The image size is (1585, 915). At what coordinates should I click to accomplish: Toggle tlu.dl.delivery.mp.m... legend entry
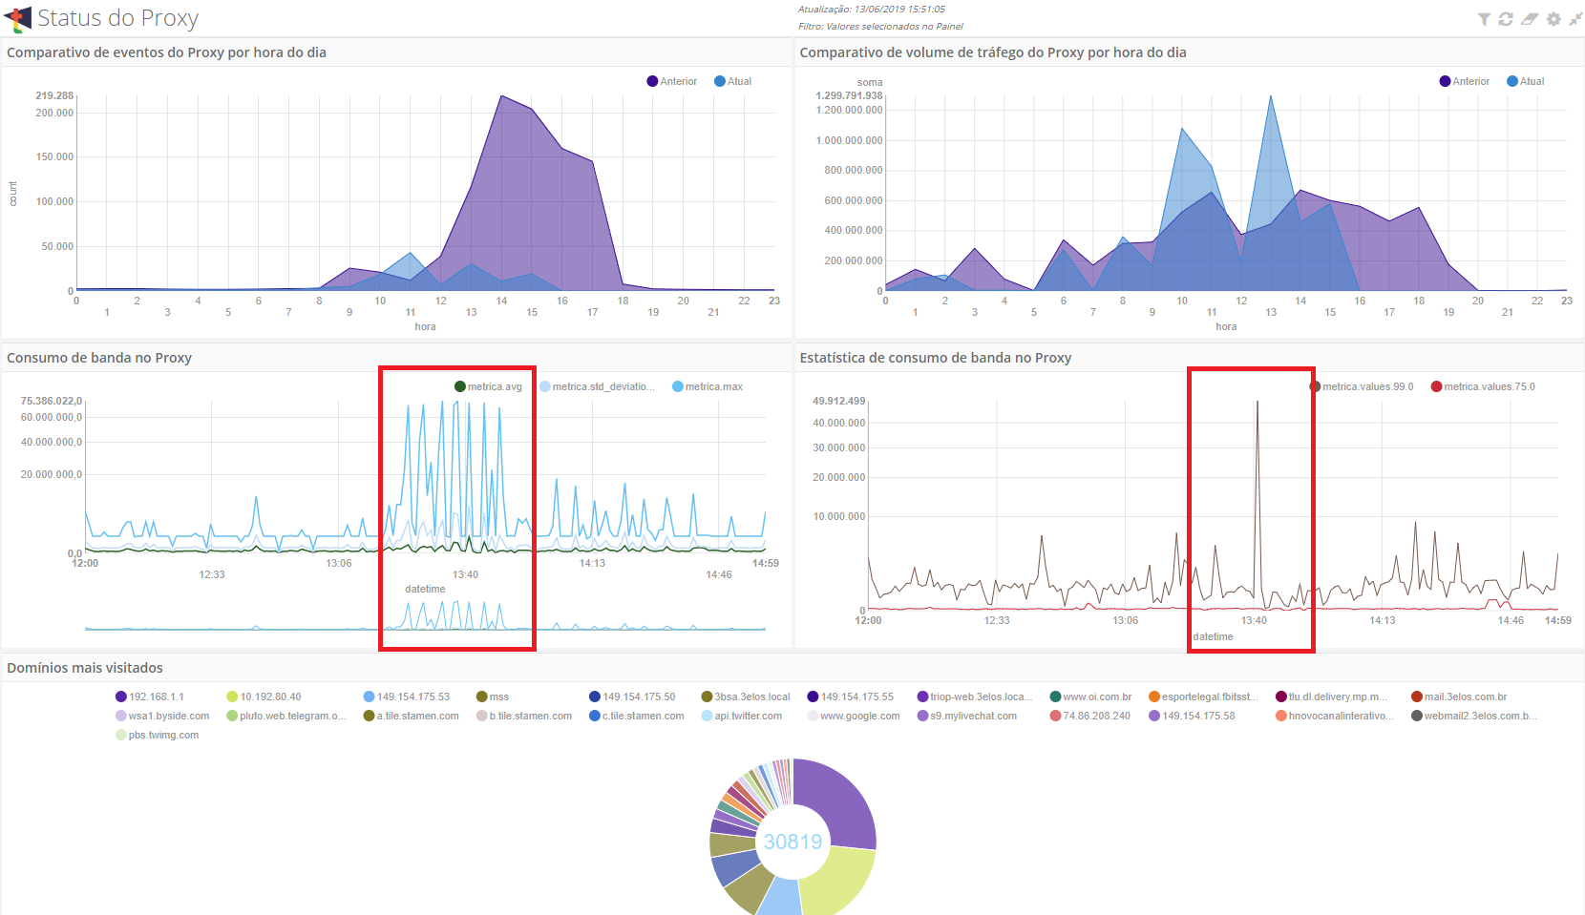1331,697
